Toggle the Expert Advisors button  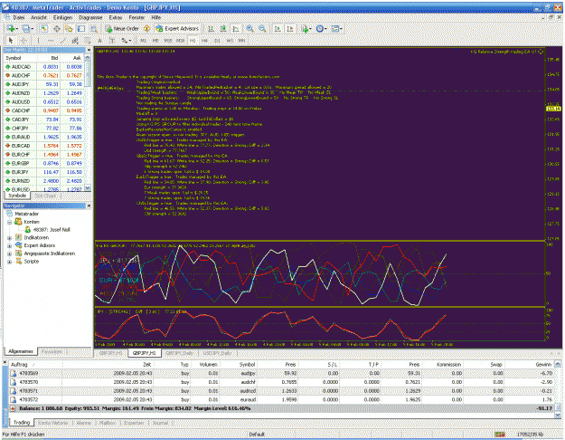point(177,28)
